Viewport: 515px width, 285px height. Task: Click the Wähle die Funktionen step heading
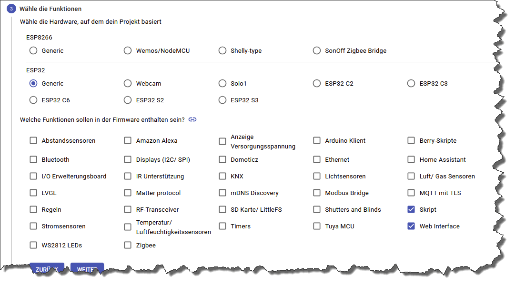point(50,9)
